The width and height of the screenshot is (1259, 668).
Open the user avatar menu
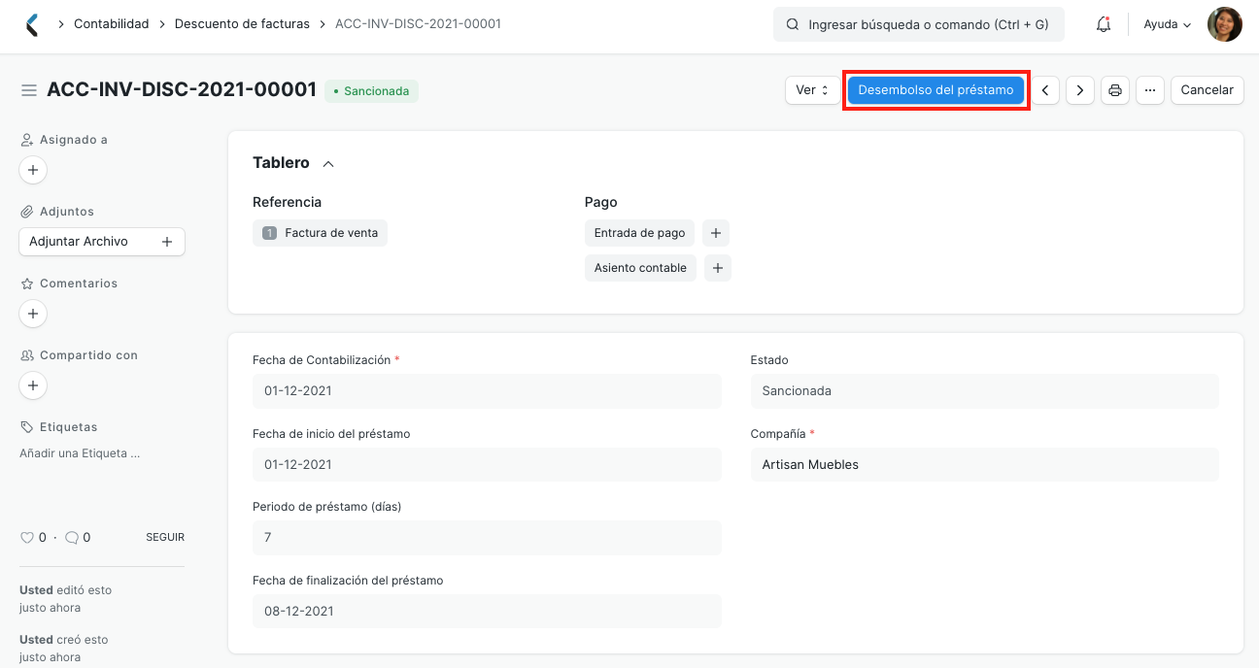pos(1224,24)
